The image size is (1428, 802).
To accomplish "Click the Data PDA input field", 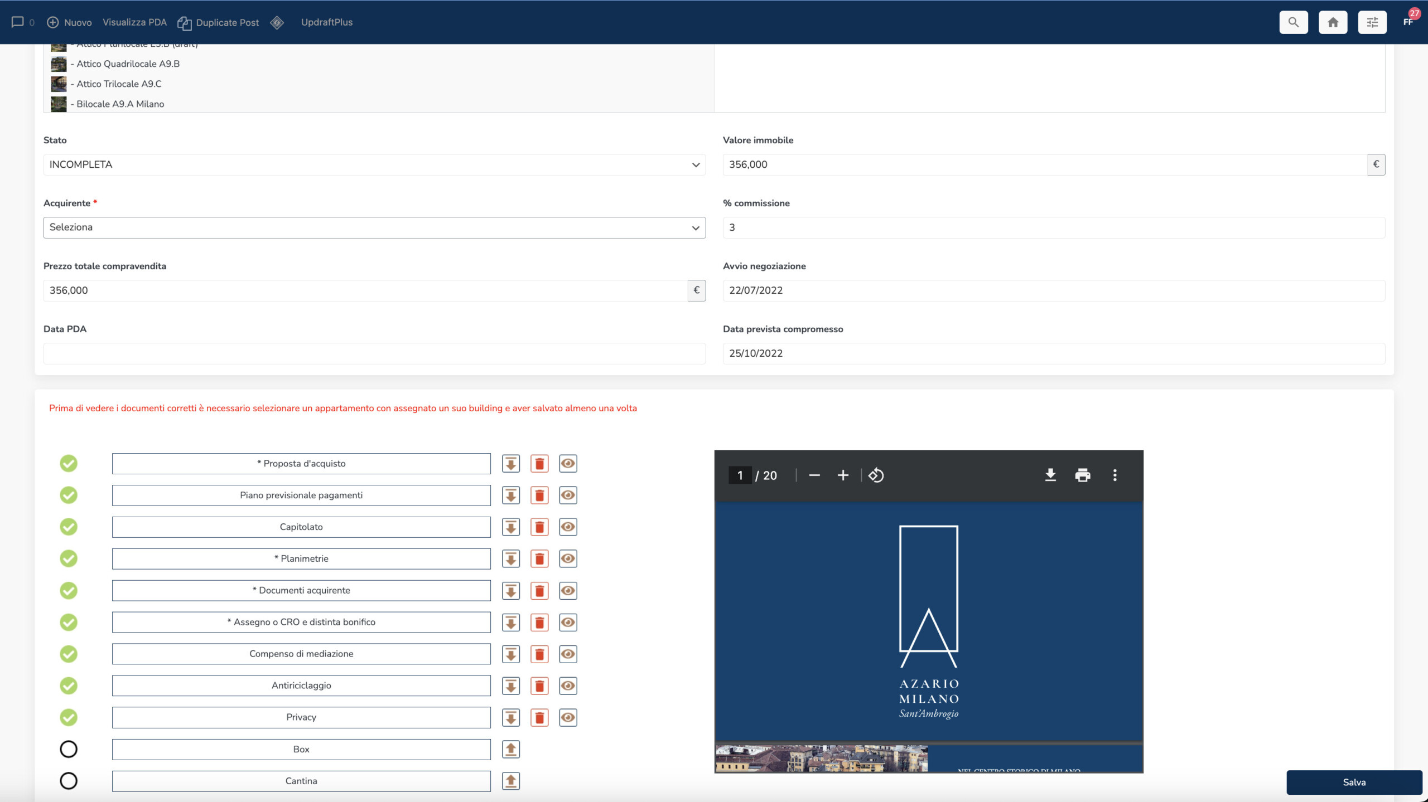I will (x=374, y=354).
